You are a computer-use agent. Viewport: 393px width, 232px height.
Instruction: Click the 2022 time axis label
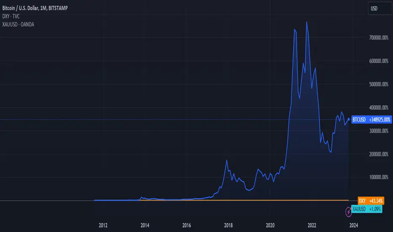(312, 225)
